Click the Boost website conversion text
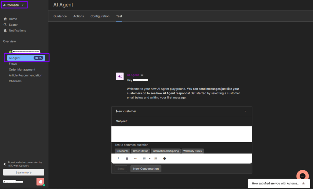This screenshot has width=313, height=189. [x=25, y=164]
